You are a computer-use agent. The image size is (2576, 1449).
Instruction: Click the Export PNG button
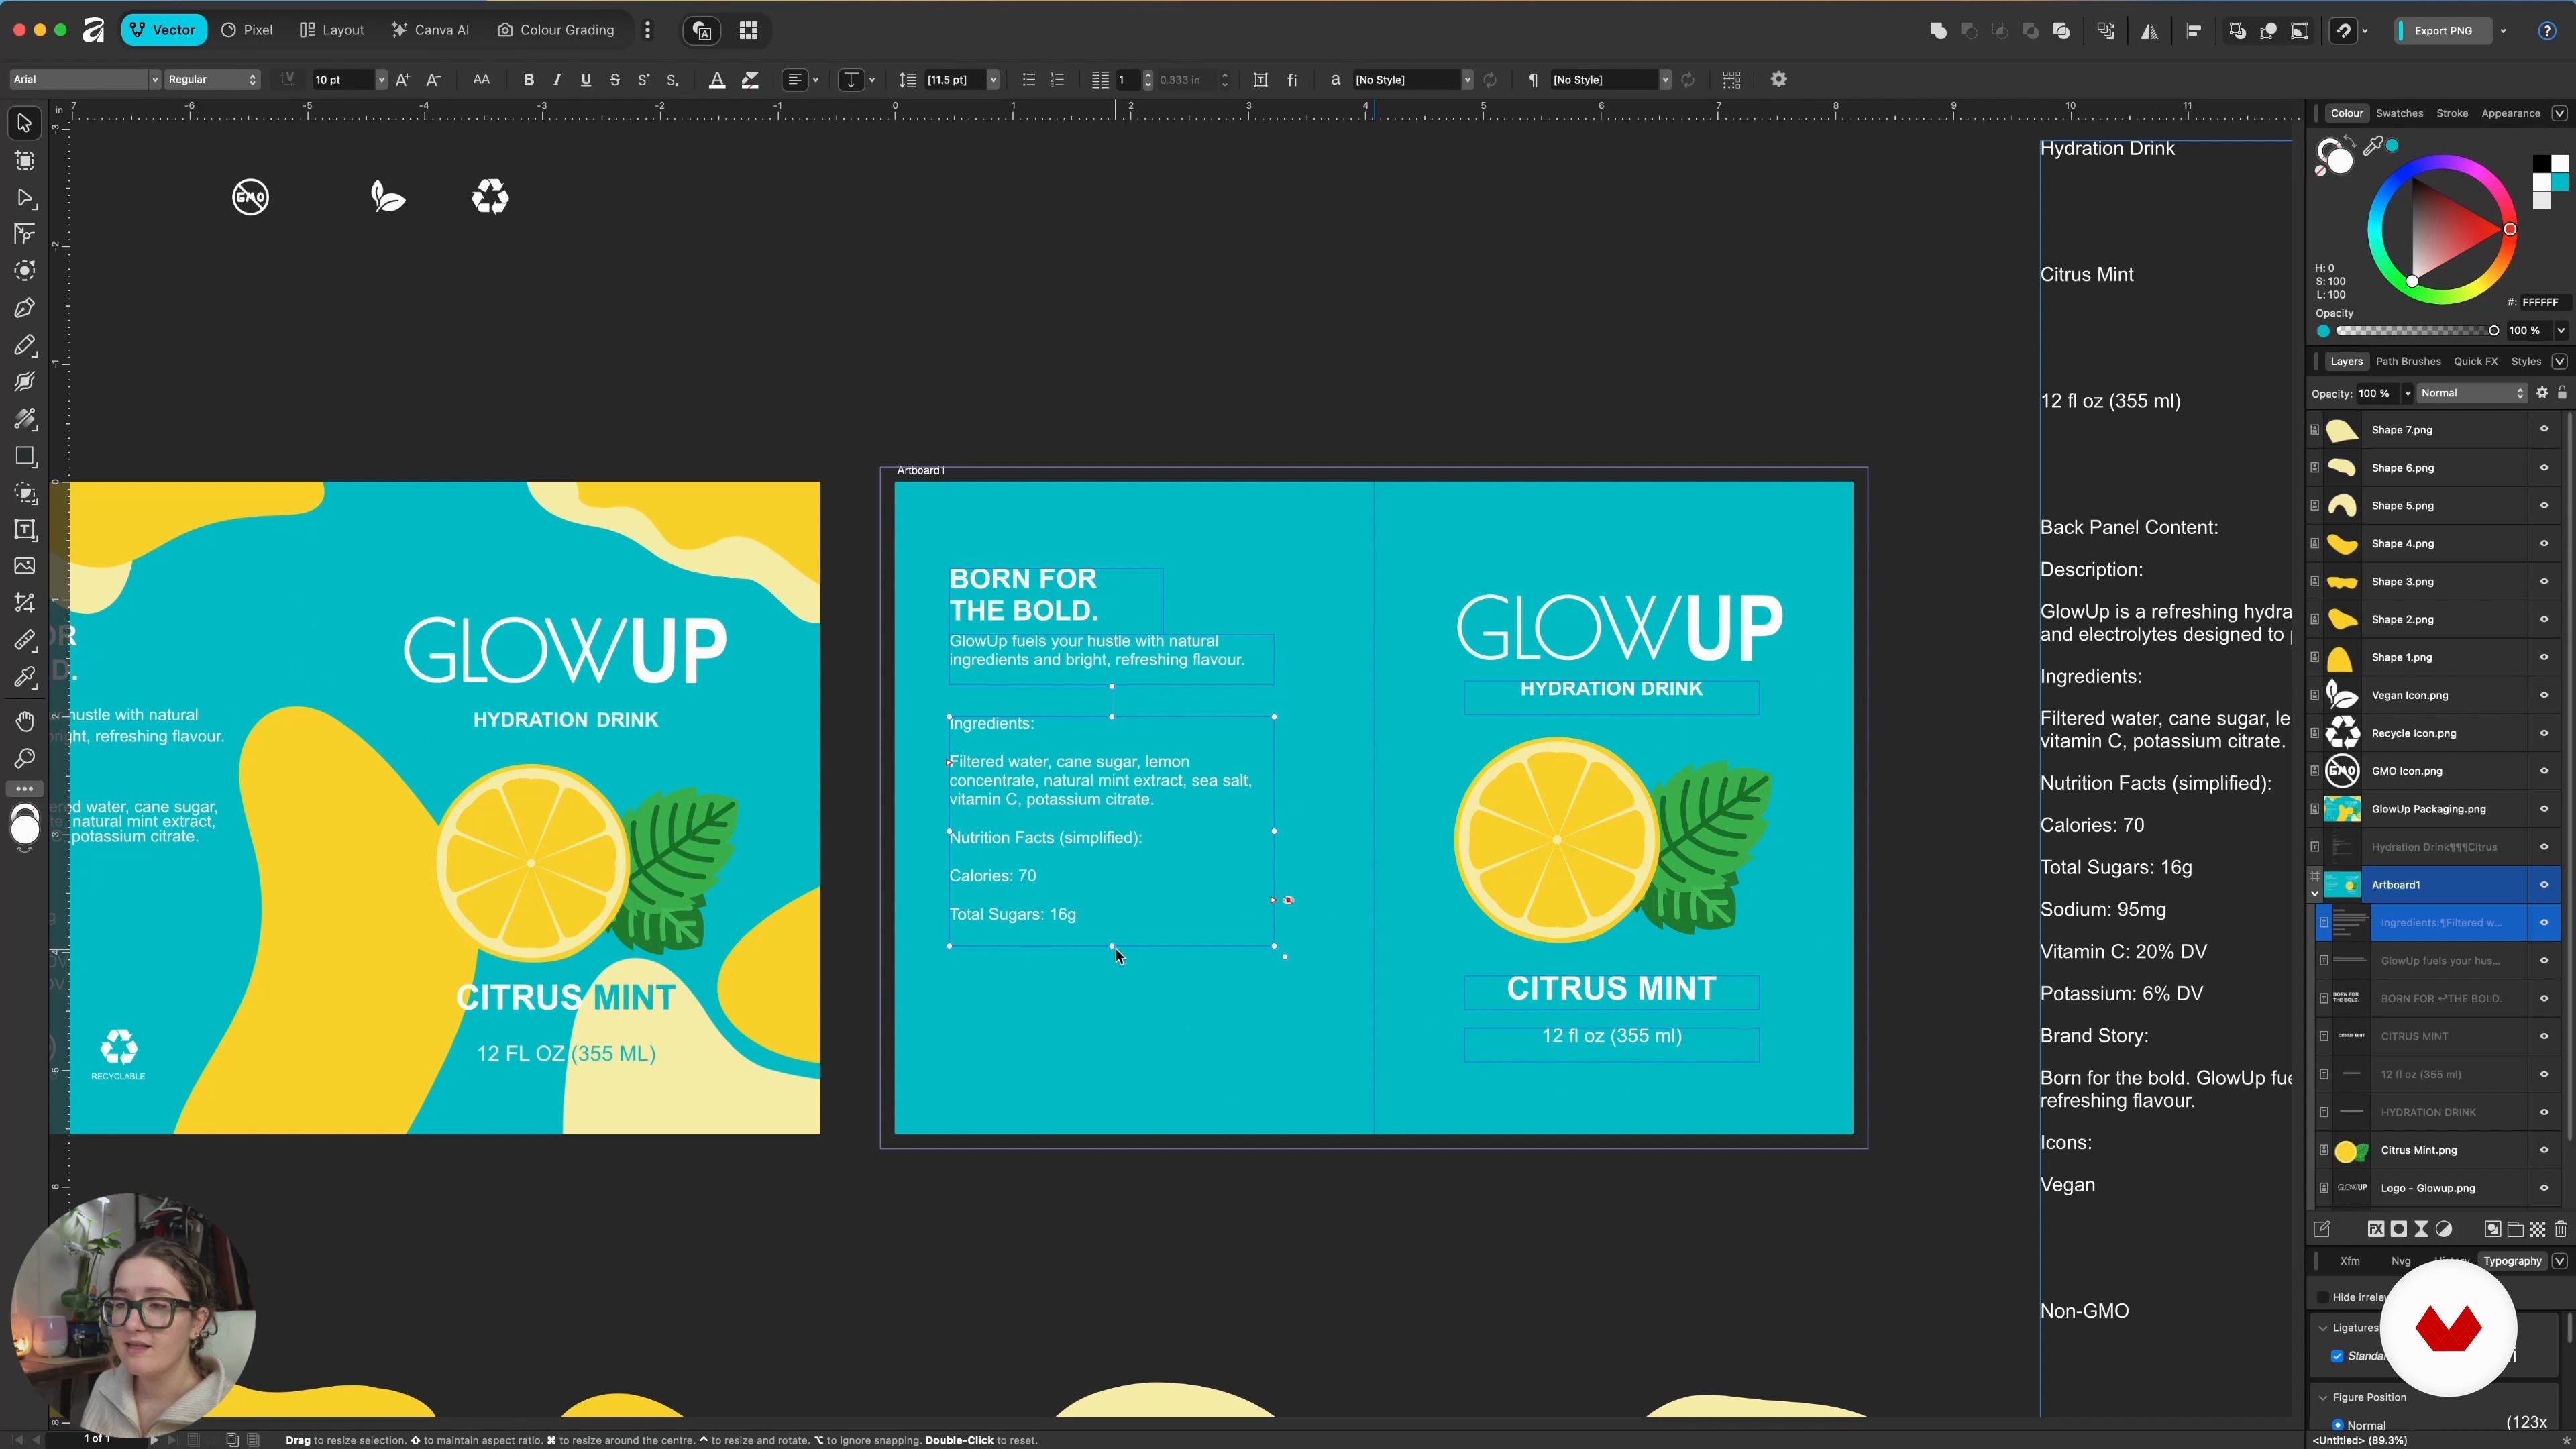(x=2442, y=31)
